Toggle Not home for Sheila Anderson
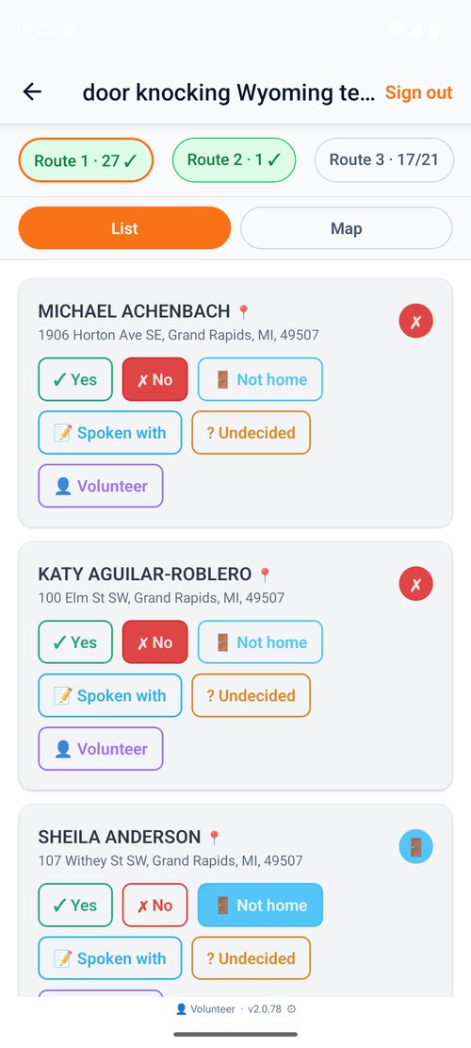The height and width of the screenshot is (1048, 471). pyautogui.click(x=260, y=905)
